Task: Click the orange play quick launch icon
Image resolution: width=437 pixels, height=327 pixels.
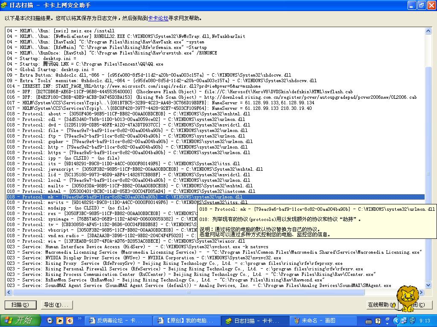Action: 60,321
